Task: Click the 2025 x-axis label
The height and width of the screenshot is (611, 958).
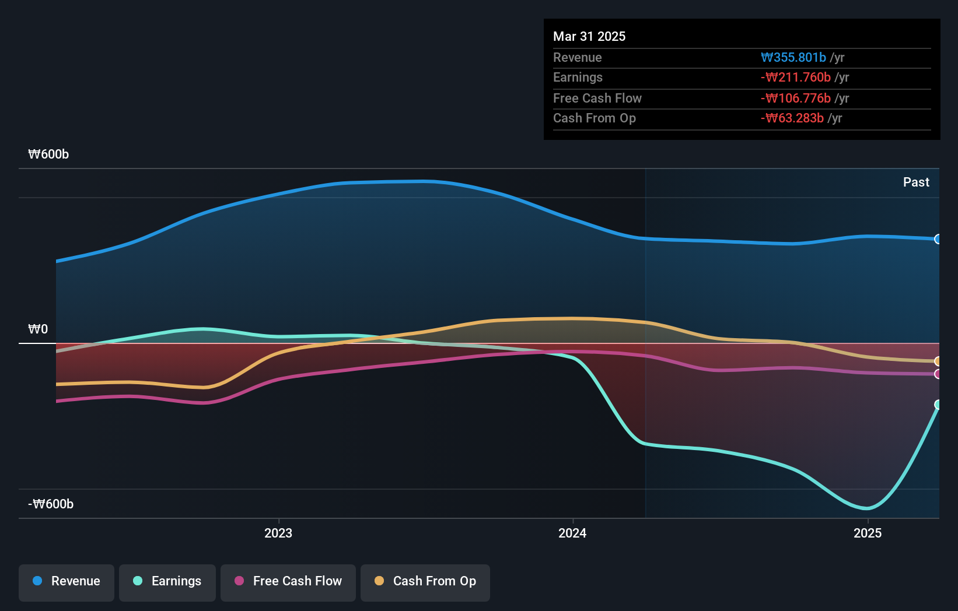Action: [x=868, y=533]
